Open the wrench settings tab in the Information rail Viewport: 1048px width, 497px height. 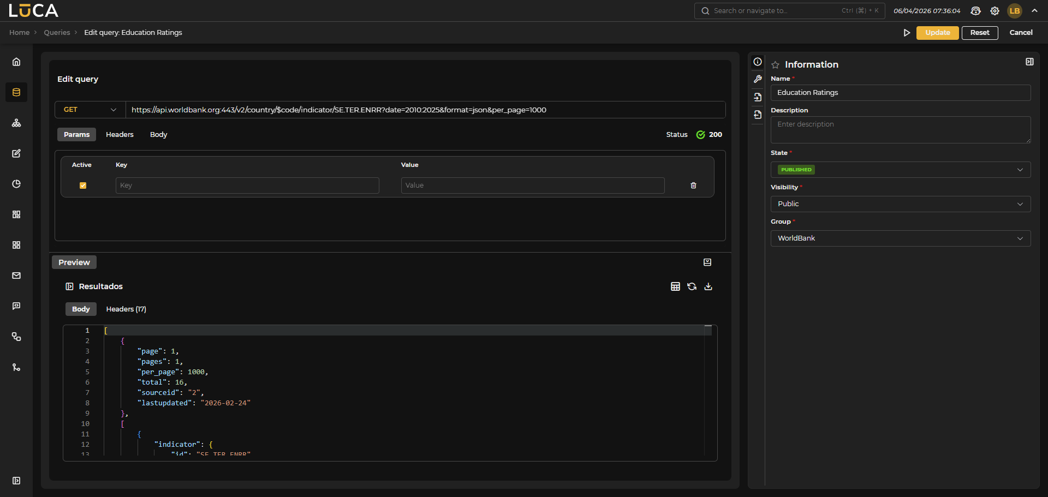click(x=758, y=79)
